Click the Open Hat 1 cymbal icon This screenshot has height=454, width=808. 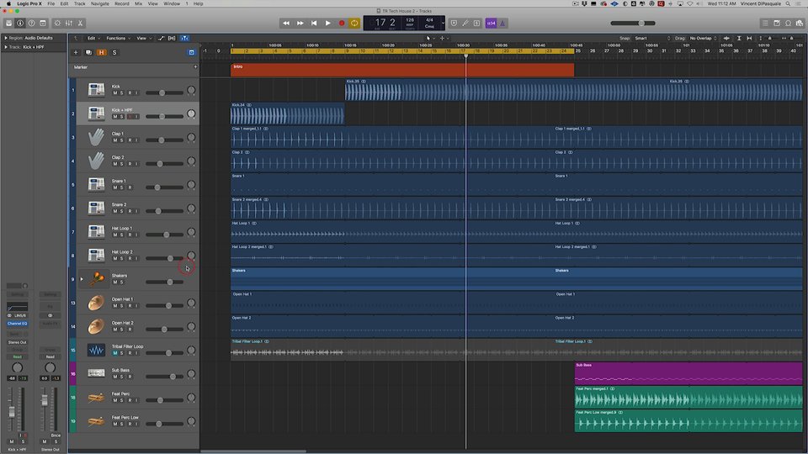pyautogui.click(x=96, y=304)
